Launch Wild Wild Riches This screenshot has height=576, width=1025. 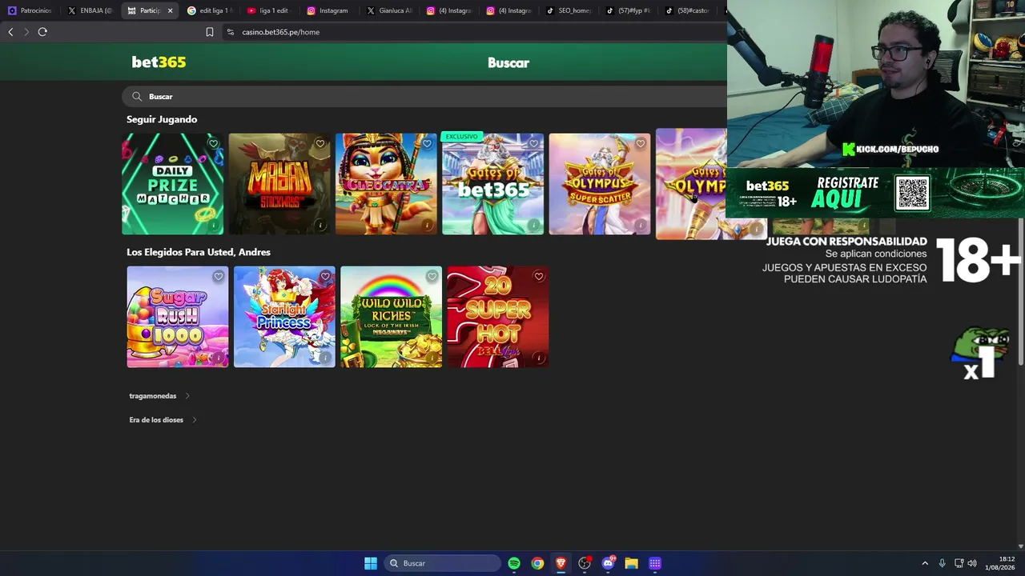[x=391, y=317]
